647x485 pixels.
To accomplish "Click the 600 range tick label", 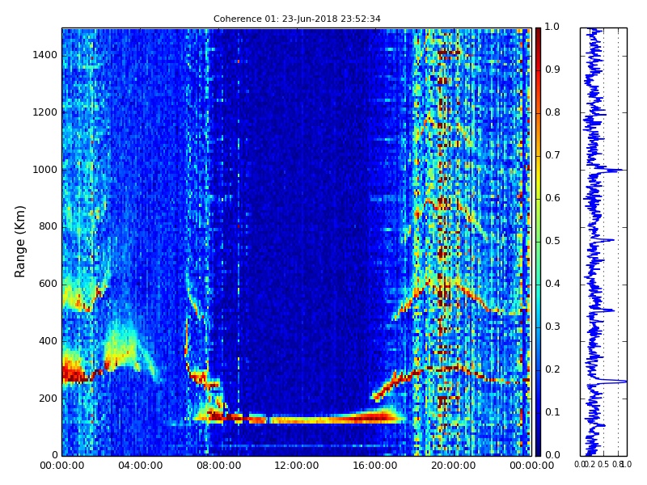I will pyautogui.click(x=49, y=284).
